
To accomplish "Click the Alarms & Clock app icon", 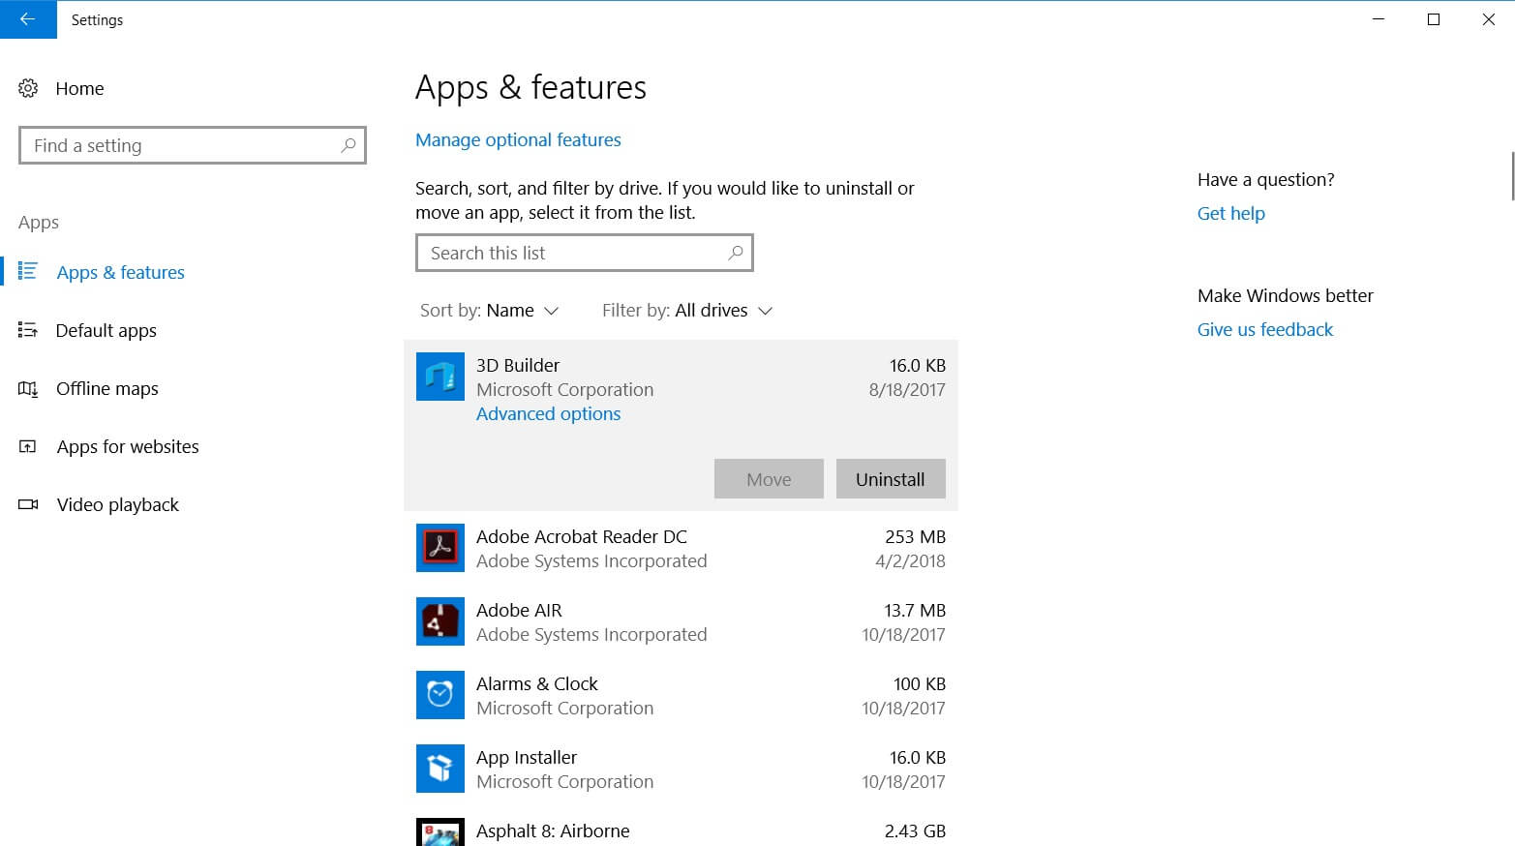I will (440, 695).
